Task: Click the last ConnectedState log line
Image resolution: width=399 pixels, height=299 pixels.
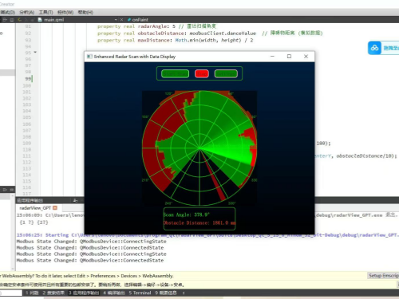Action: click(x=90, y=261)
